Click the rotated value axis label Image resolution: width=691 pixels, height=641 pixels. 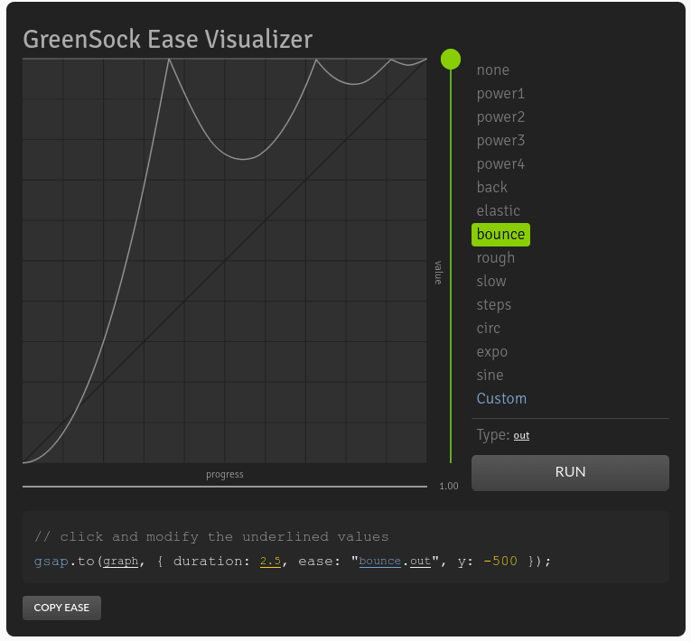click(438, 273)
